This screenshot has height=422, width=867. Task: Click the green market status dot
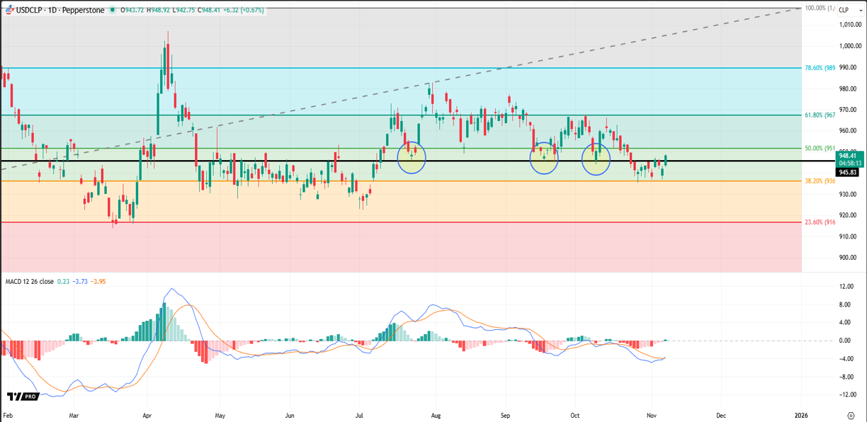pyautogui.click(x=113, y=11)
